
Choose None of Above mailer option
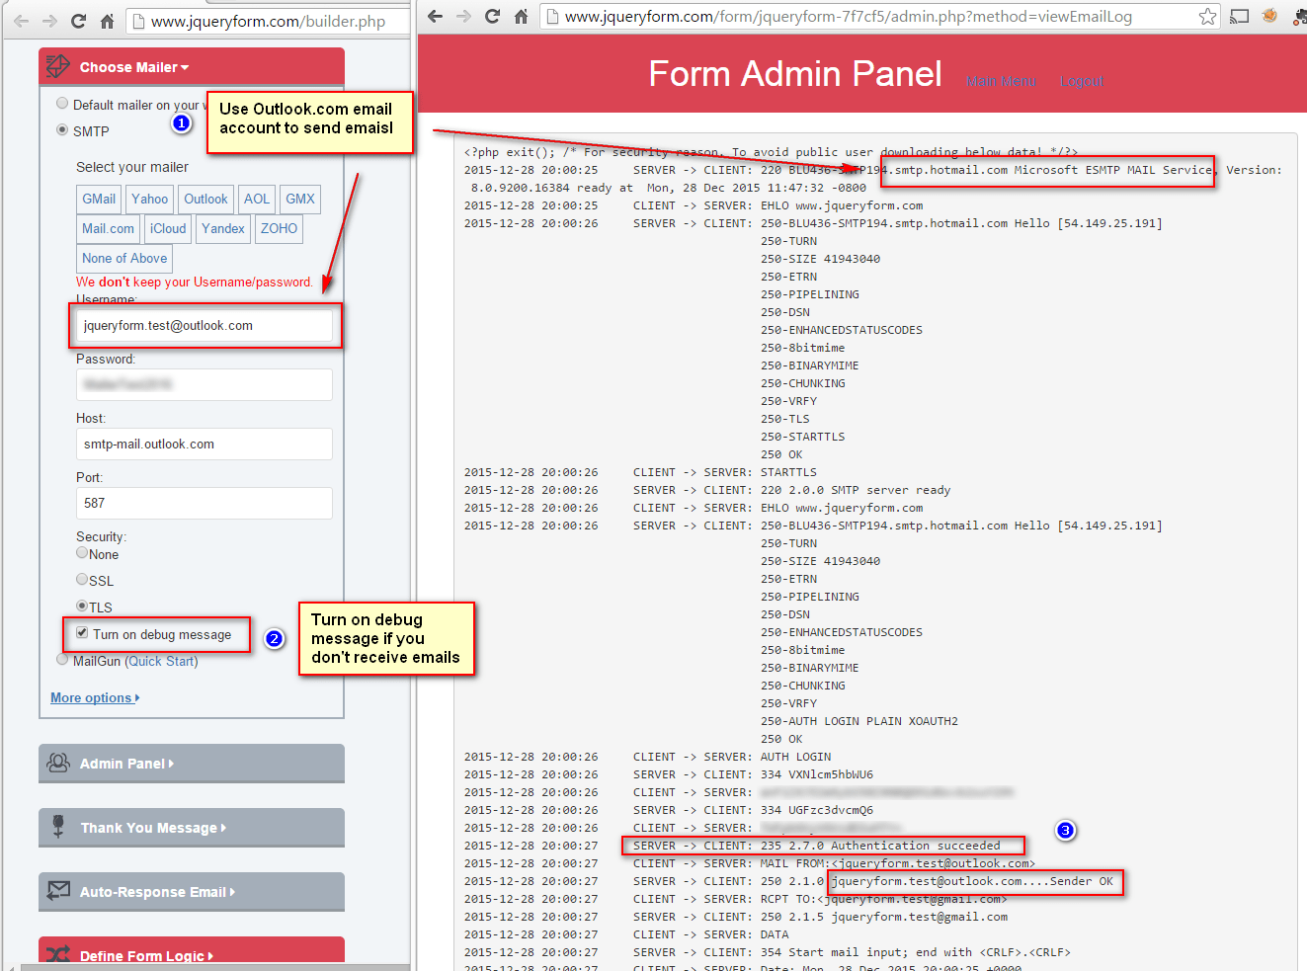(124, 258)
